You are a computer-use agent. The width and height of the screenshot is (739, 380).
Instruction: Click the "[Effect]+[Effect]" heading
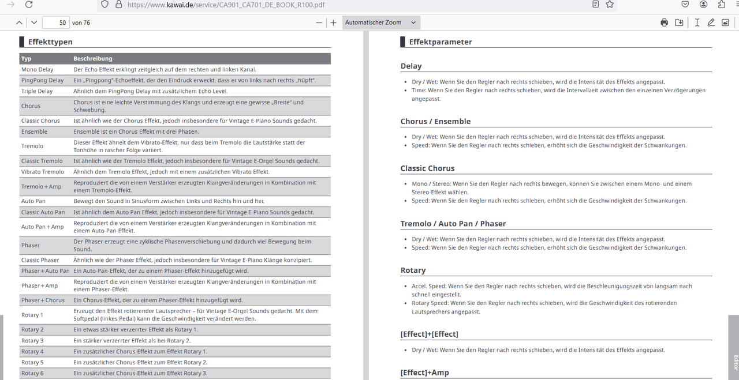430,334
